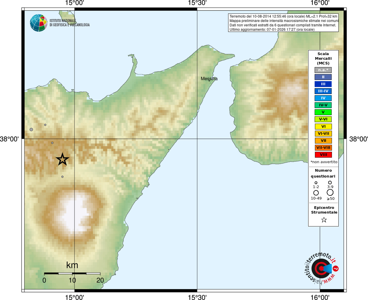
Task: Click the haisentitoilterremoto.it circular logo
Action: tap(321, 268)
